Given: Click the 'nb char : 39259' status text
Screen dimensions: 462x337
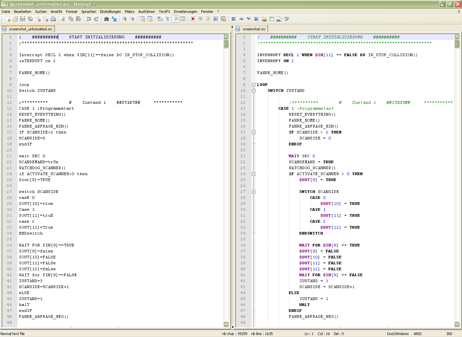Looking at the screenshot, I should point(235,334).
